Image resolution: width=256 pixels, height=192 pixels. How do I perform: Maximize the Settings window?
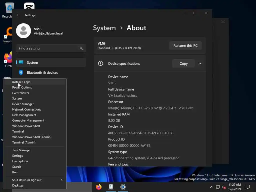(x=194, y=13)
